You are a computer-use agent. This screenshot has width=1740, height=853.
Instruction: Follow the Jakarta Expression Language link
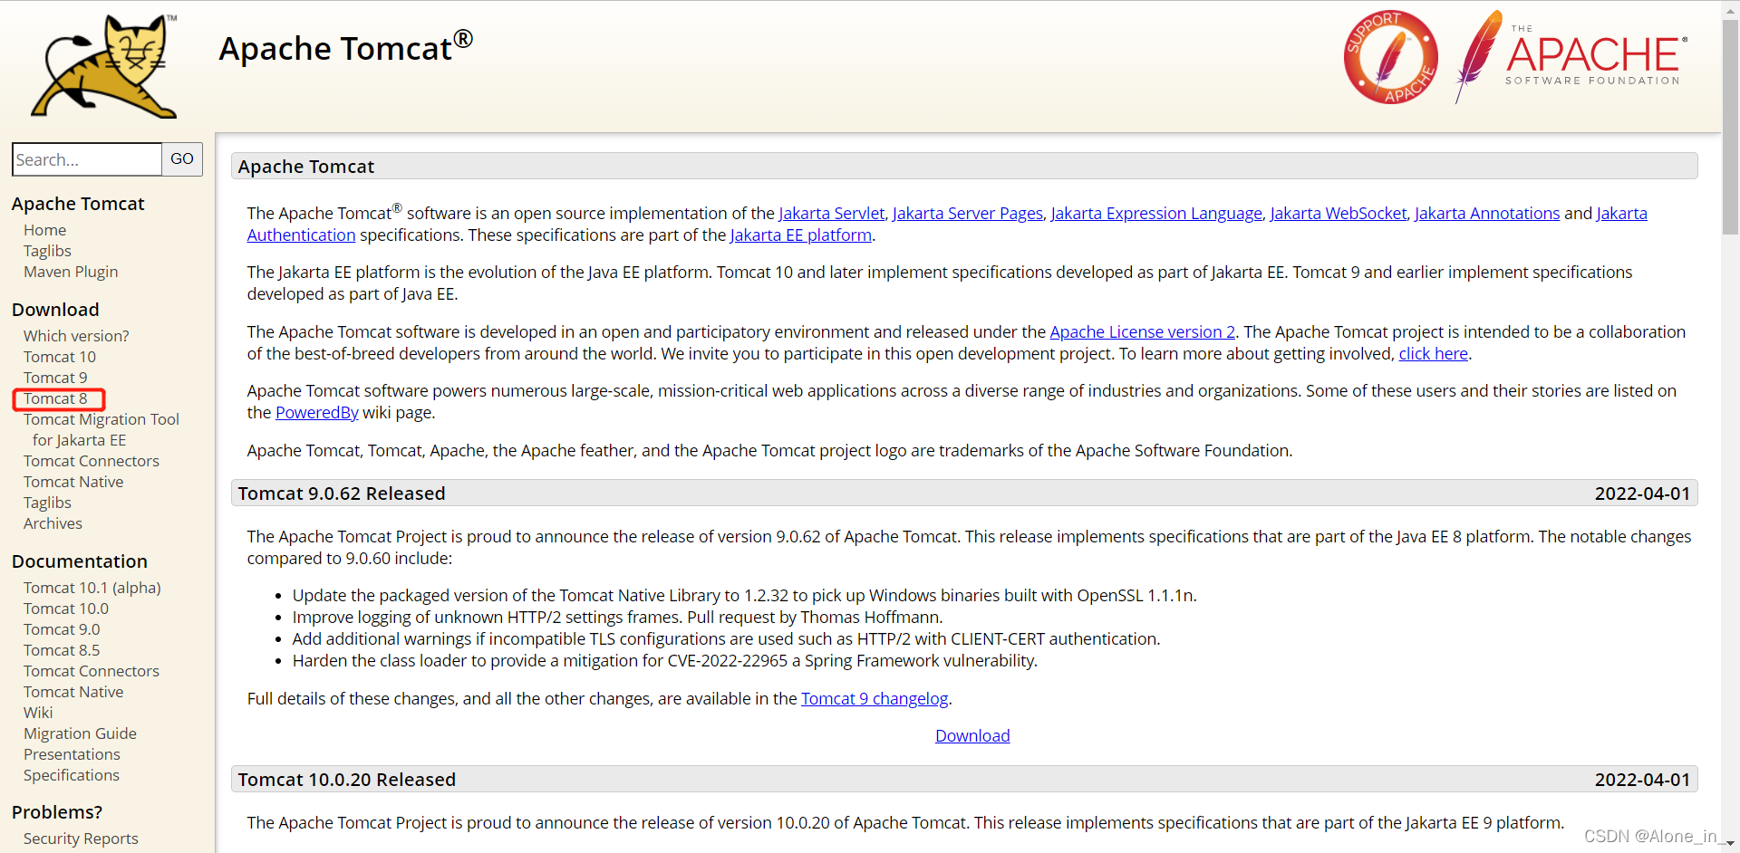point(1156,213)
